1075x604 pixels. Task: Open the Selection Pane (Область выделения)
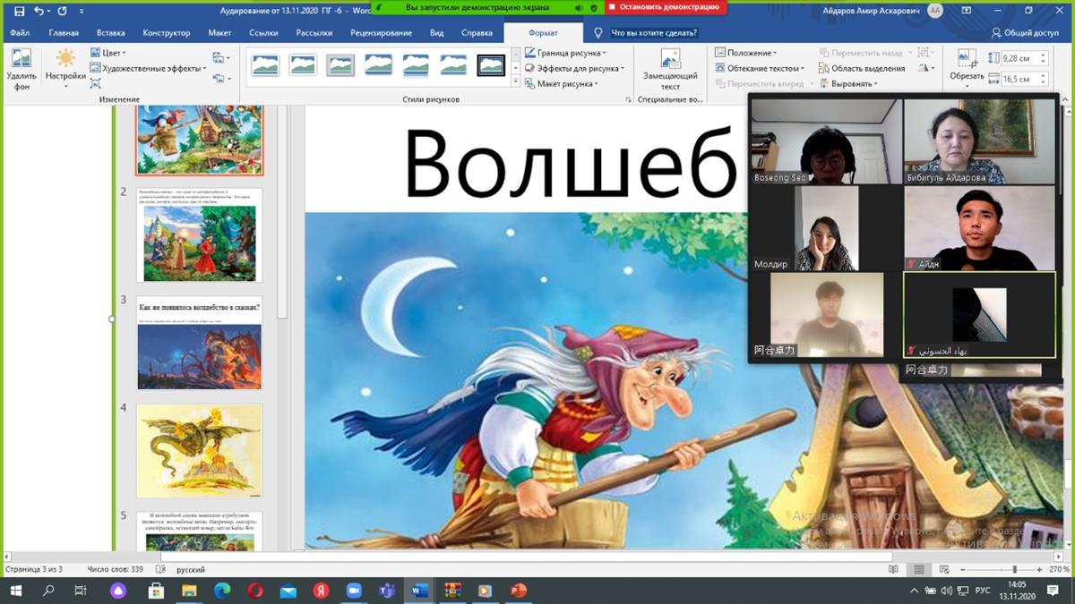tap(861, 68)
